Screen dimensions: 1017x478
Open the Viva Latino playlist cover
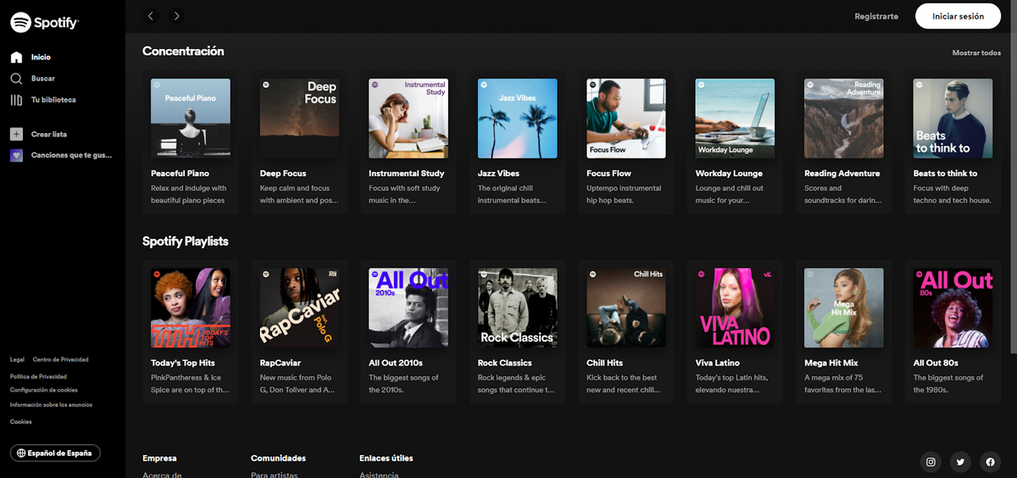pyautogui.click(x=735, y=308)
